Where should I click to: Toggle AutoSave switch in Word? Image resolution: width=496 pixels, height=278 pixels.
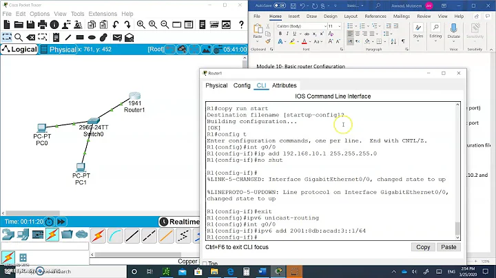click(280, 6)
